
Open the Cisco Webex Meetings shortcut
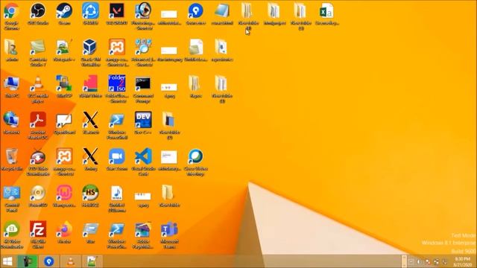pos(195,162)
